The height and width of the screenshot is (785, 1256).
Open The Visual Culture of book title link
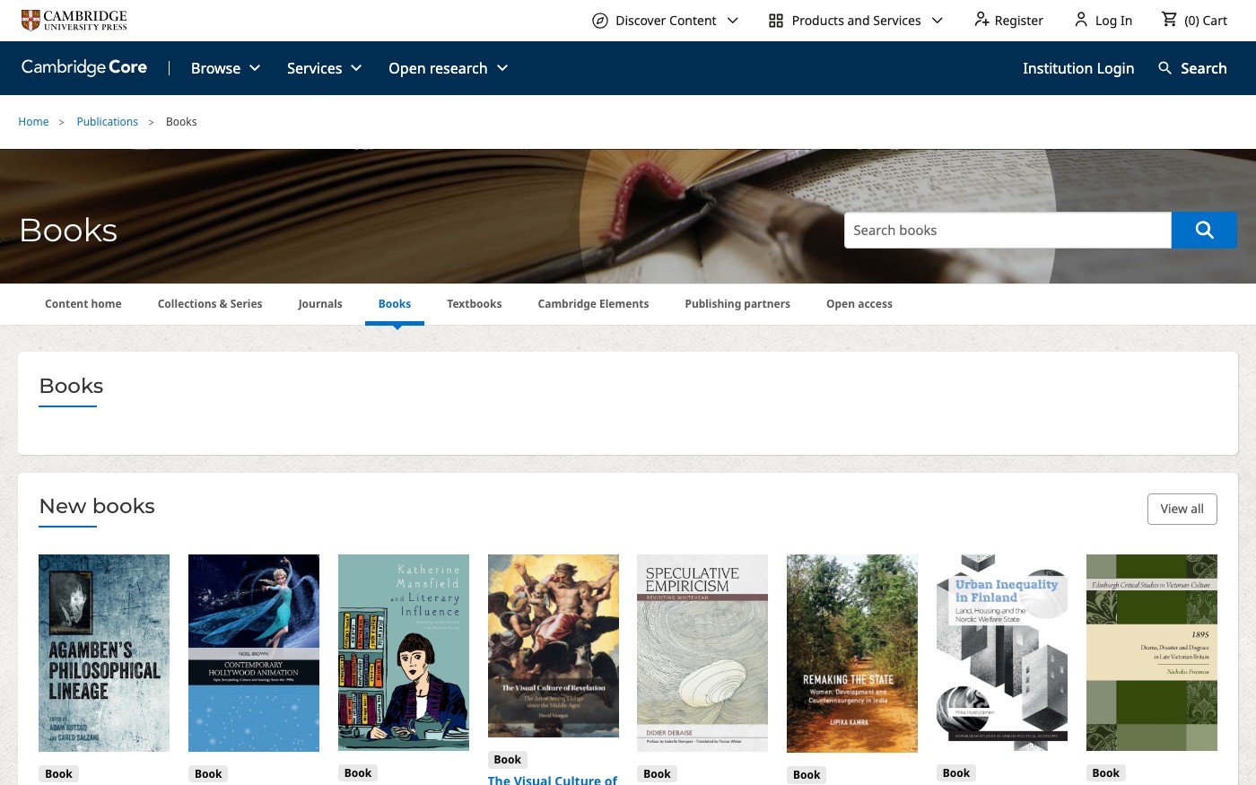pyautogui.click(x=553, y=780)
